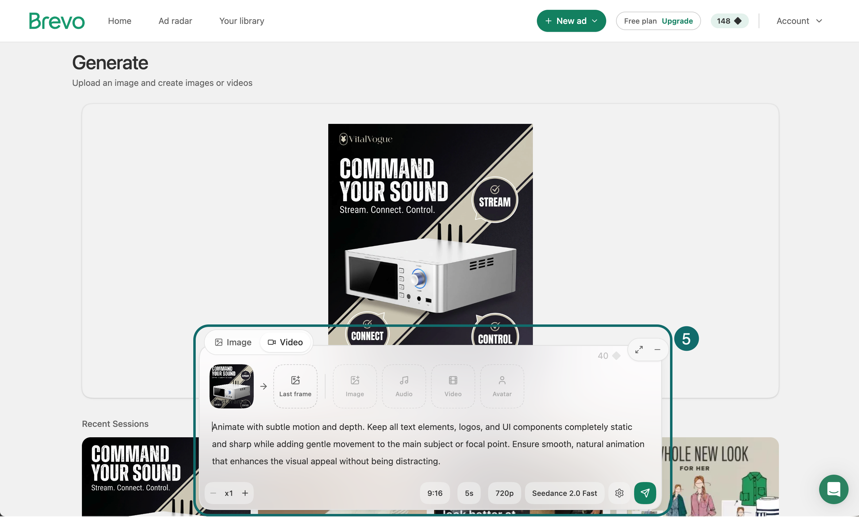Expand the prompt panel to fullscreen
Image resolution: width=859 pixels, height=517 pixels.
coord(639,350)
